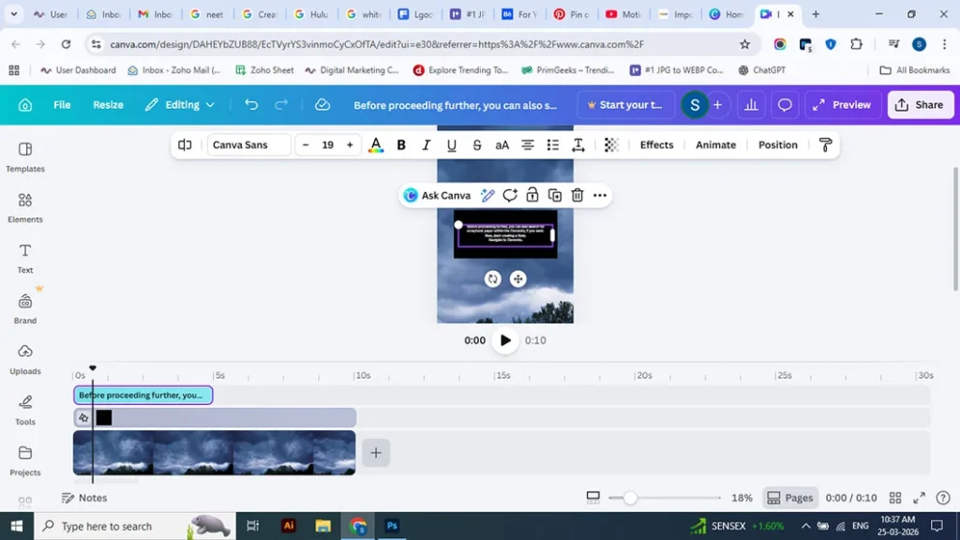The image size is (960, 540).
Task: Open the text spacing options
Action: click(577, 144)
